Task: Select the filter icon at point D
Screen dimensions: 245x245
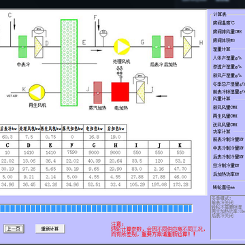Action: [39, 47]
